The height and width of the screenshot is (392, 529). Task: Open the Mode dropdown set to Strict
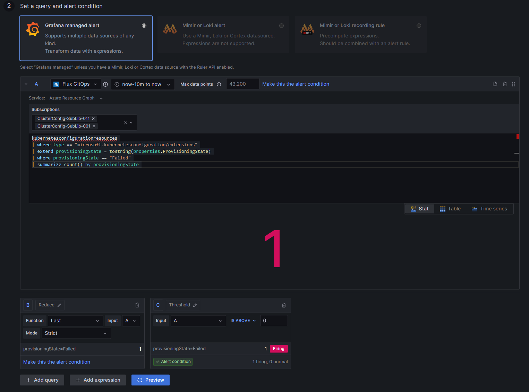coord(76,333)
